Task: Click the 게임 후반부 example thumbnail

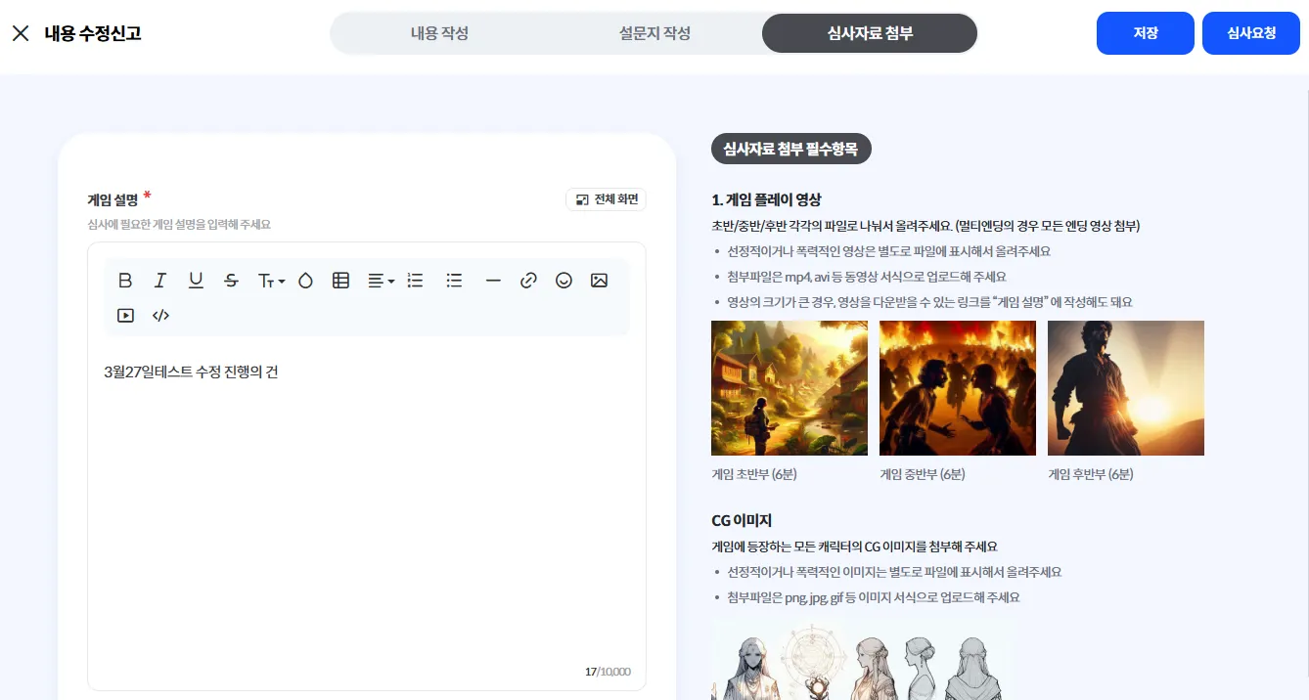Action: pyautogui.click(x=1126, y=388)
